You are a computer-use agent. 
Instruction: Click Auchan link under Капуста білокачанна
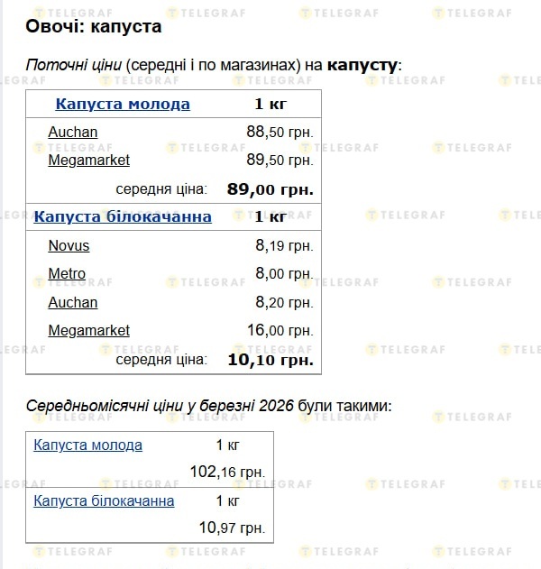(73, 302)
